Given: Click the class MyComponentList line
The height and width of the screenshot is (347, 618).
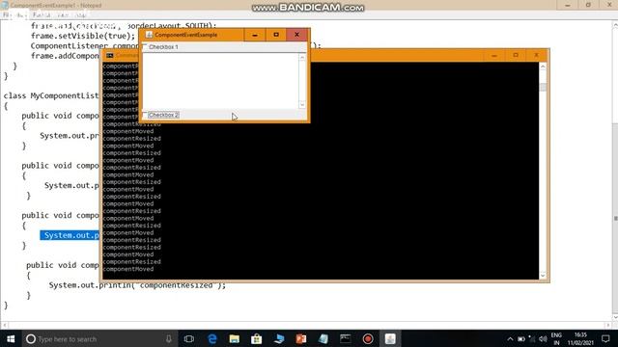Looking at the screenshot, I should point(51,95).
